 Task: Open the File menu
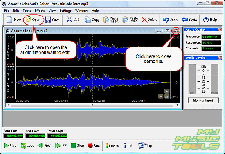7,11
